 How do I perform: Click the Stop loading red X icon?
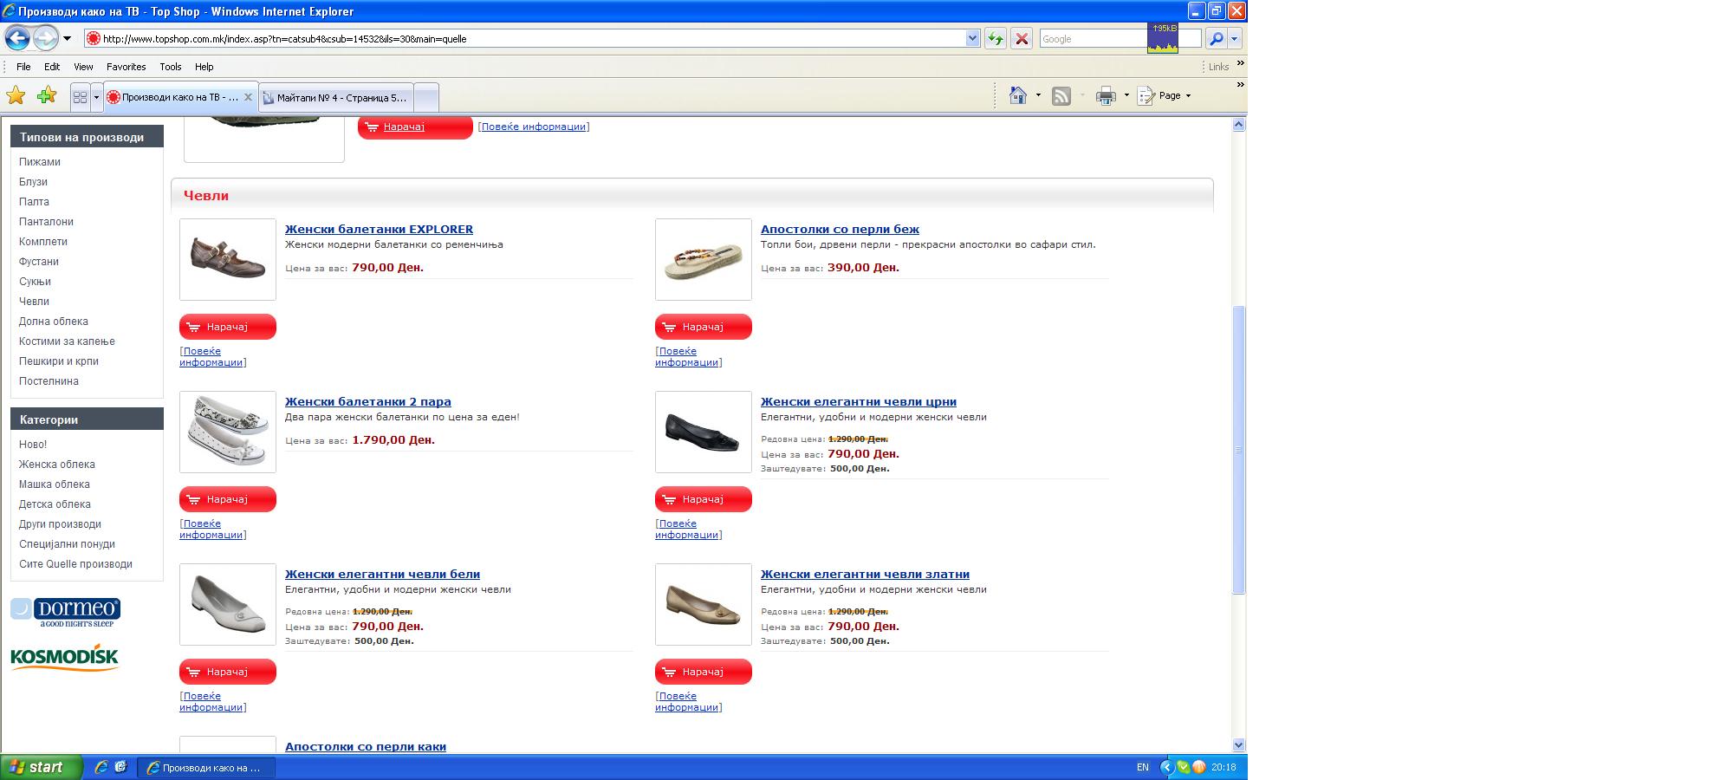tap(1022, 38)
